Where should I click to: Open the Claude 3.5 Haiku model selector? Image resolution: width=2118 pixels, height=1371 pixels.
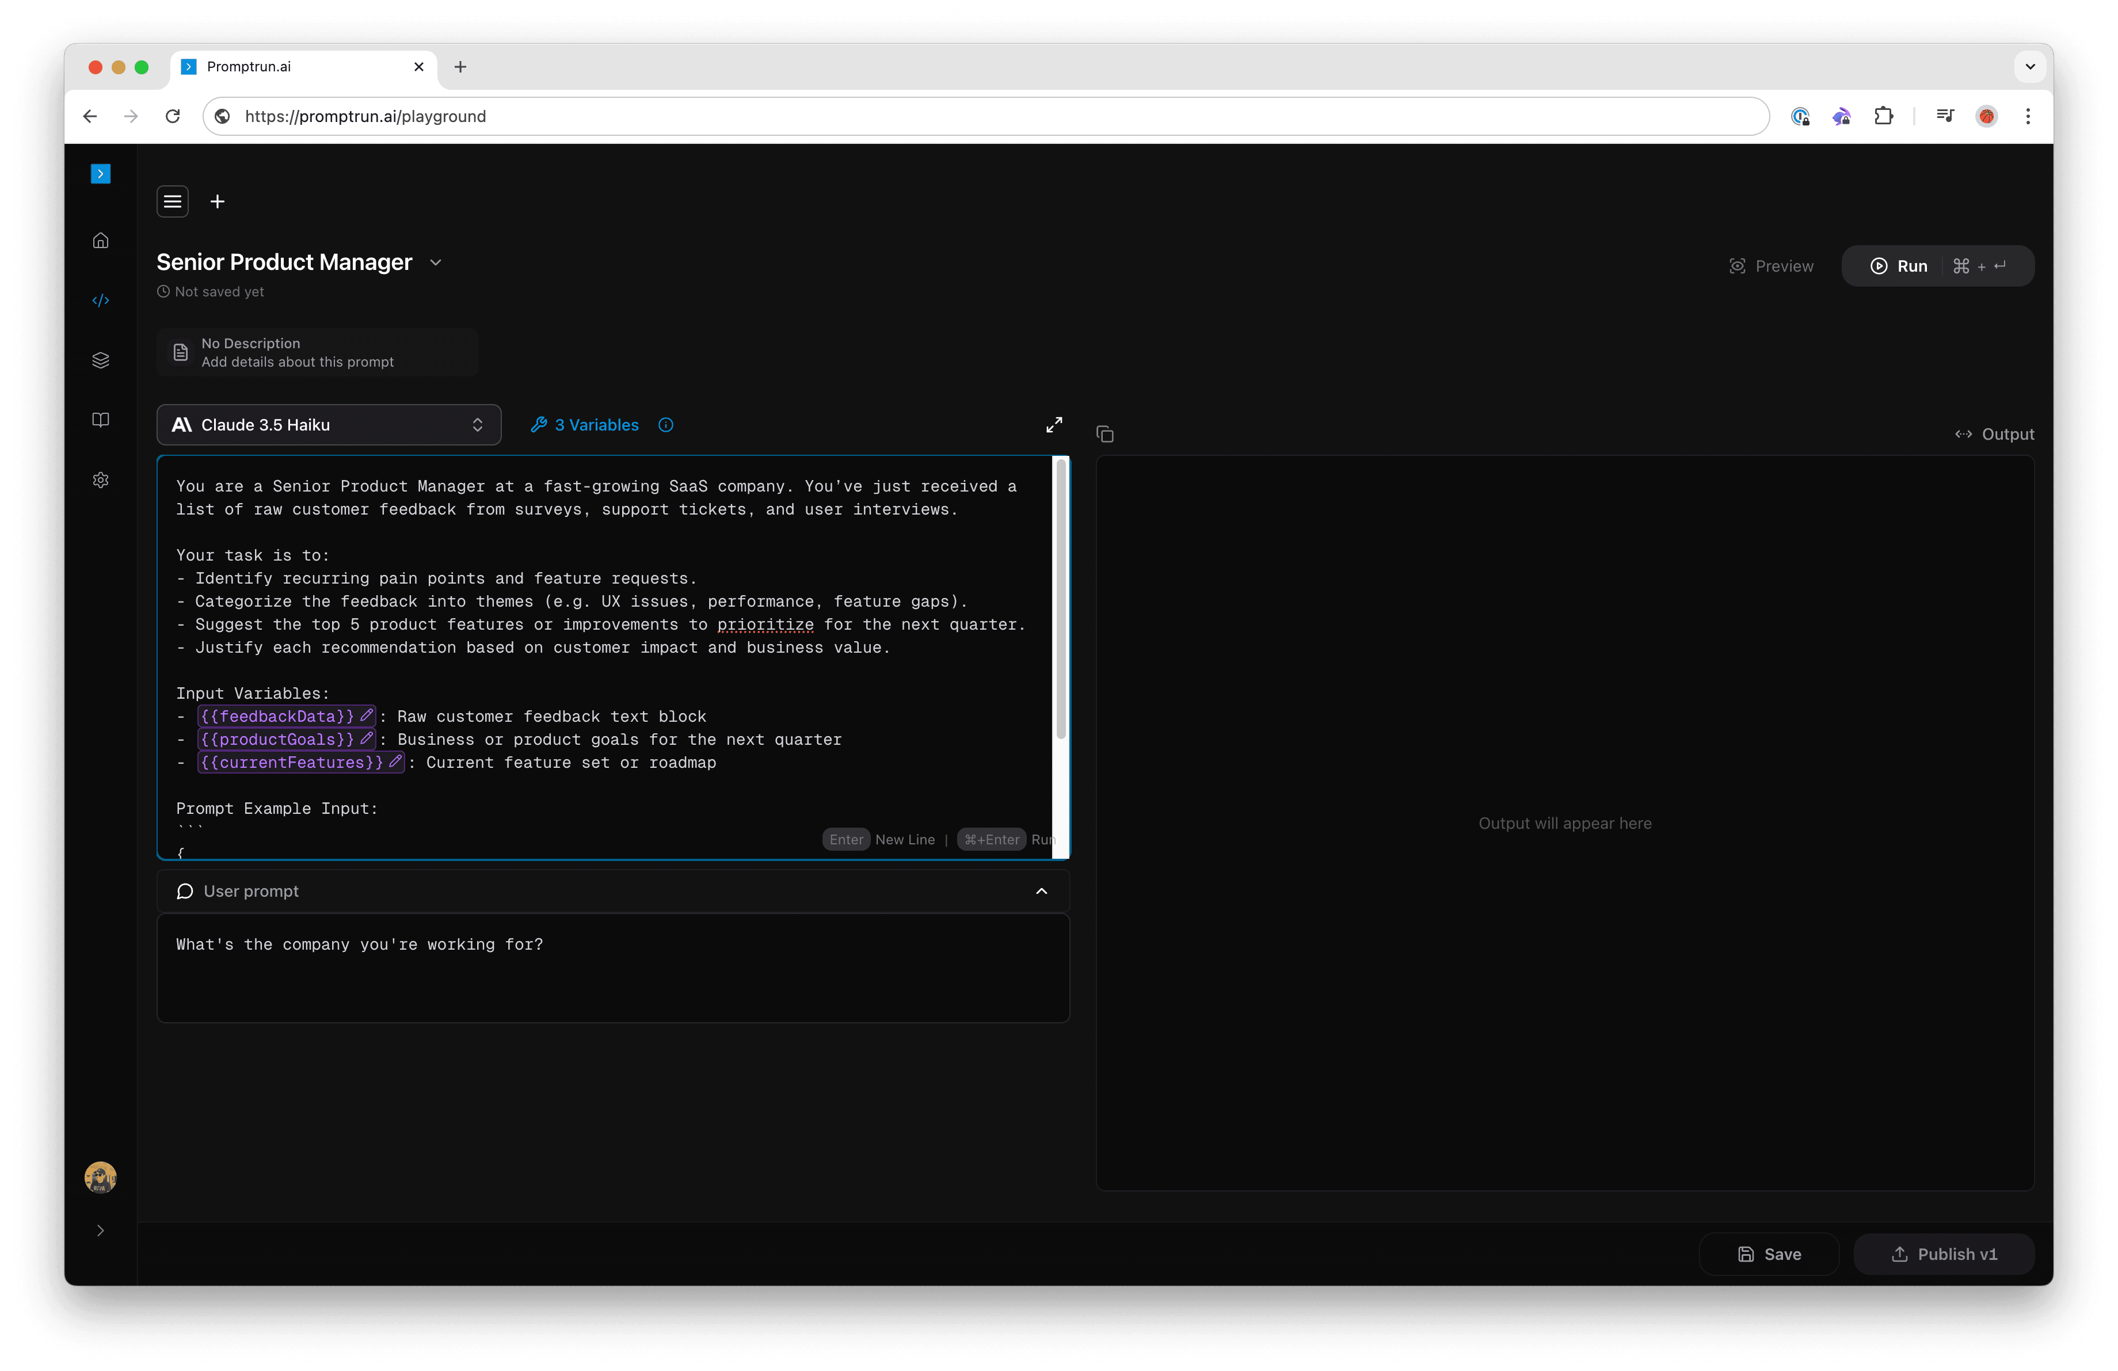coord(329,424)
